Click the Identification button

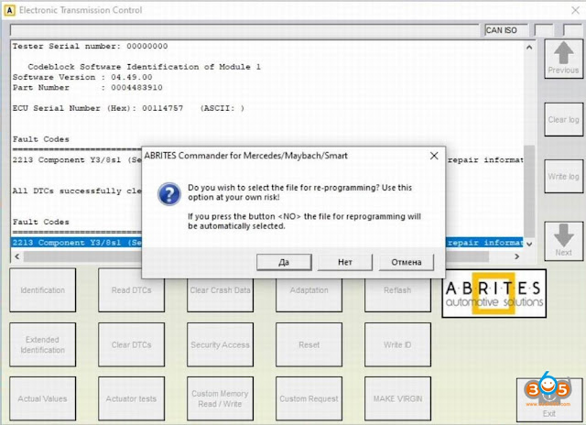coord(43,290)
